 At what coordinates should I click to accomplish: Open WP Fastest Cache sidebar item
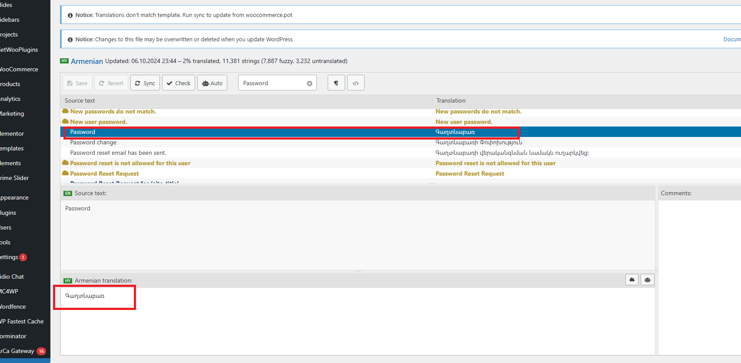[x=22, y=321]
